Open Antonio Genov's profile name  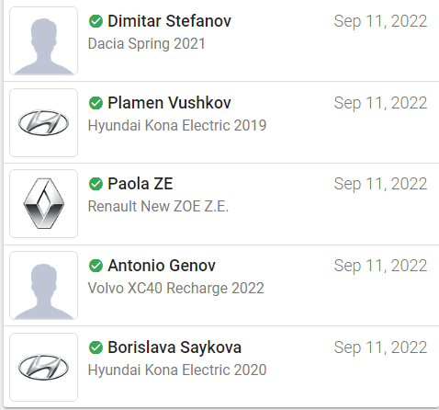(162, 266)
